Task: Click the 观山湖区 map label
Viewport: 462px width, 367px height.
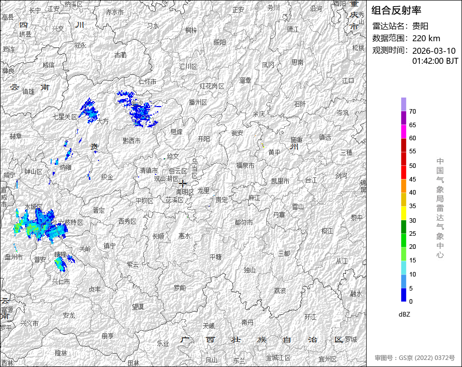Action: tap(166, 178)
